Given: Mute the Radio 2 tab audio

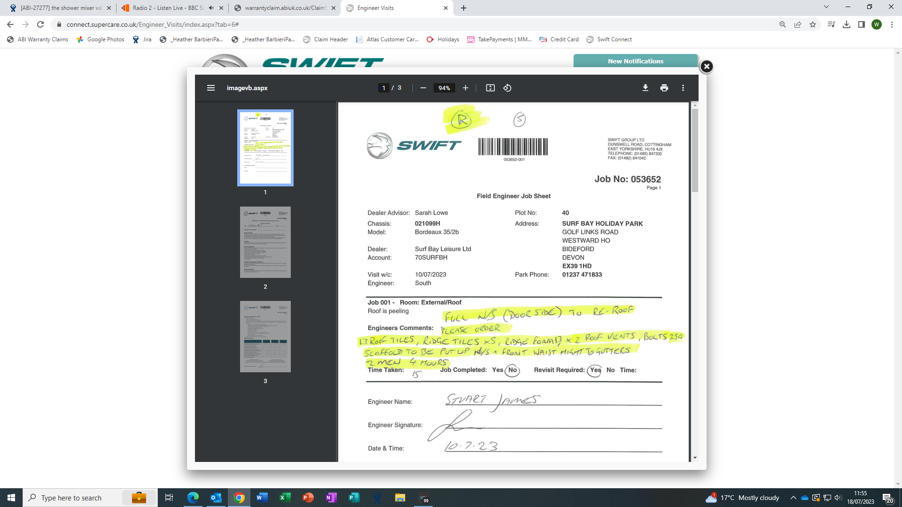Looking at the screenshot, I should 211,8.
